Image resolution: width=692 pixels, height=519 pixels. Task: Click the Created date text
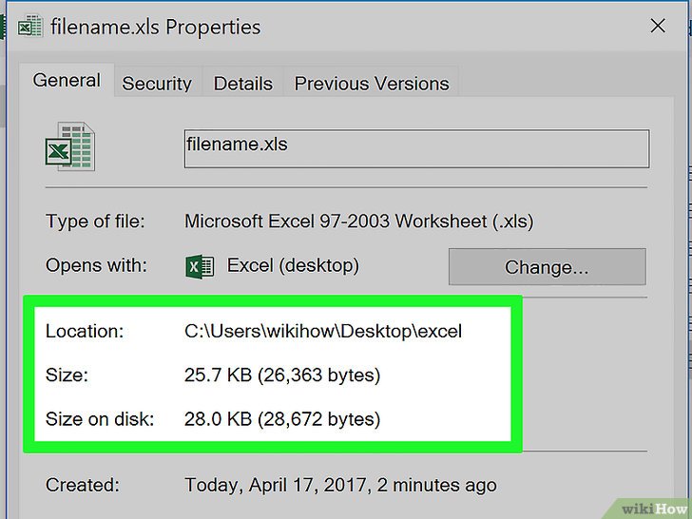(x=340, y=485)
